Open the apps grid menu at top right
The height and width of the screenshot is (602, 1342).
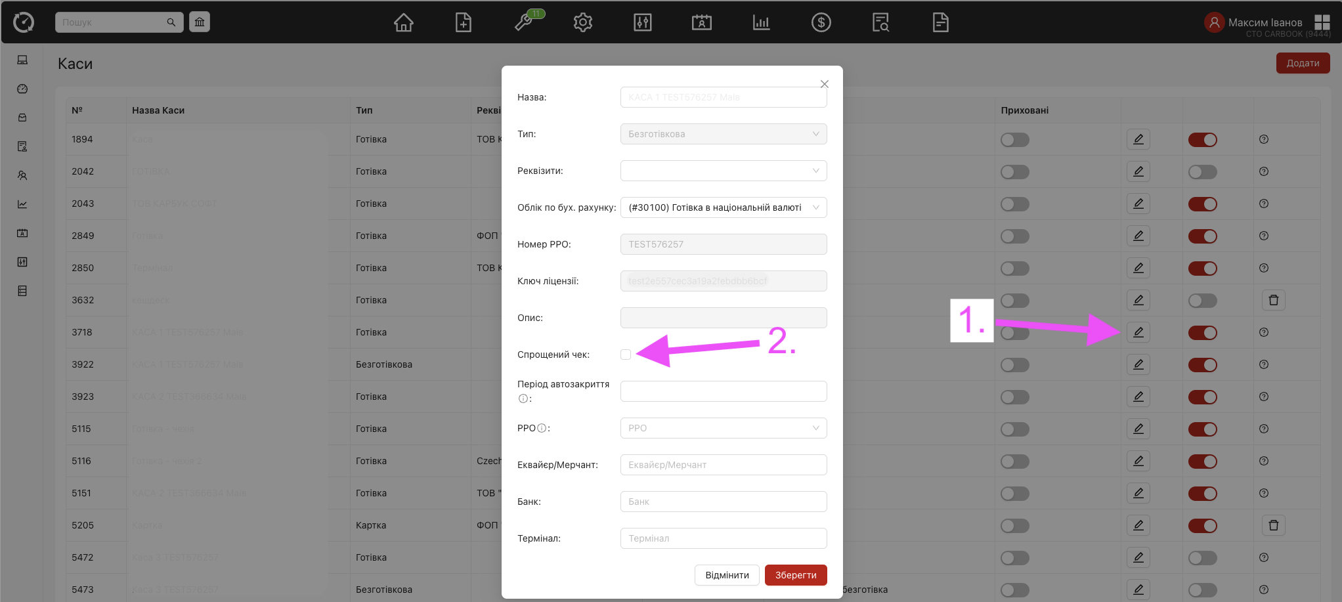pos(1322,22)
